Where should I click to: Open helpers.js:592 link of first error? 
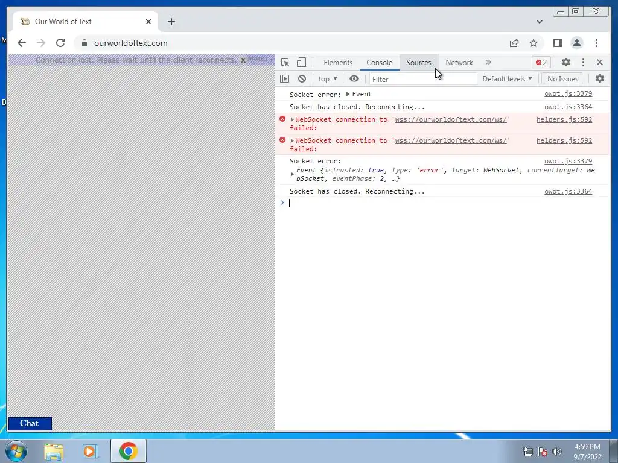(x=564, y=119)
